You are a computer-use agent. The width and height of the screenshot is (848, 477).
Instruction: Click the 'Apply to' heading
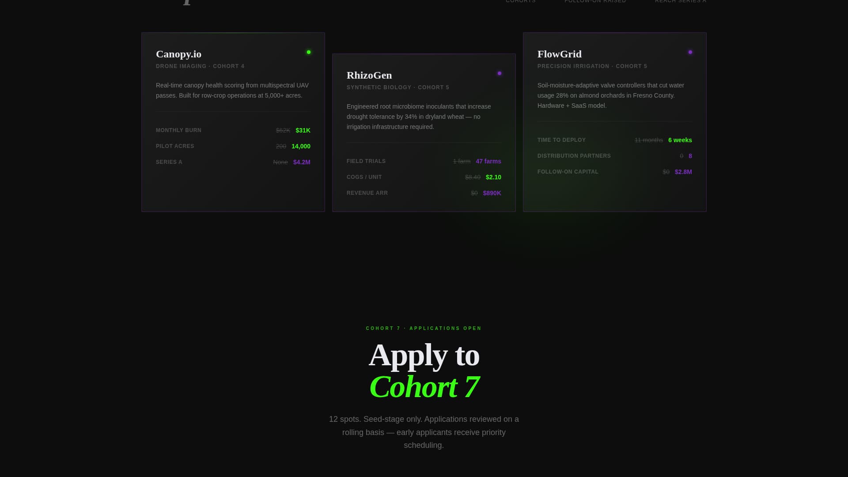424,355
